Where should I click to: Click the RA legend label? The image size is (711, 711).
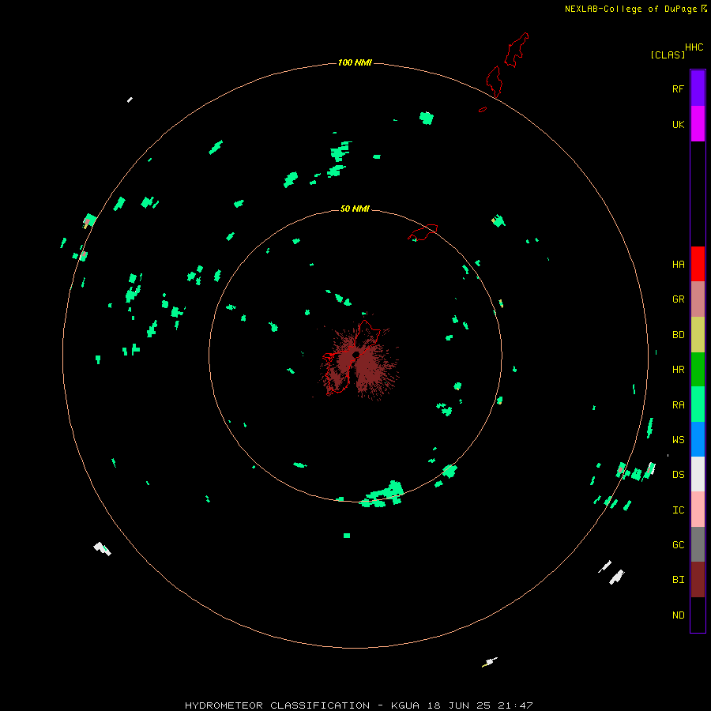pyautogui.click(x=678, y=405)
